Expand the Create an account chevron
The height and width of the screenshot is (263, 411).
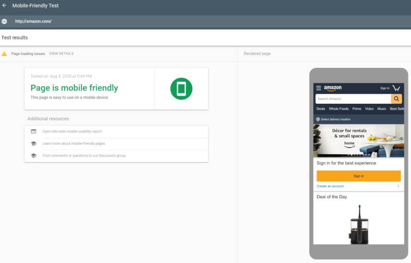coord(398,186)
